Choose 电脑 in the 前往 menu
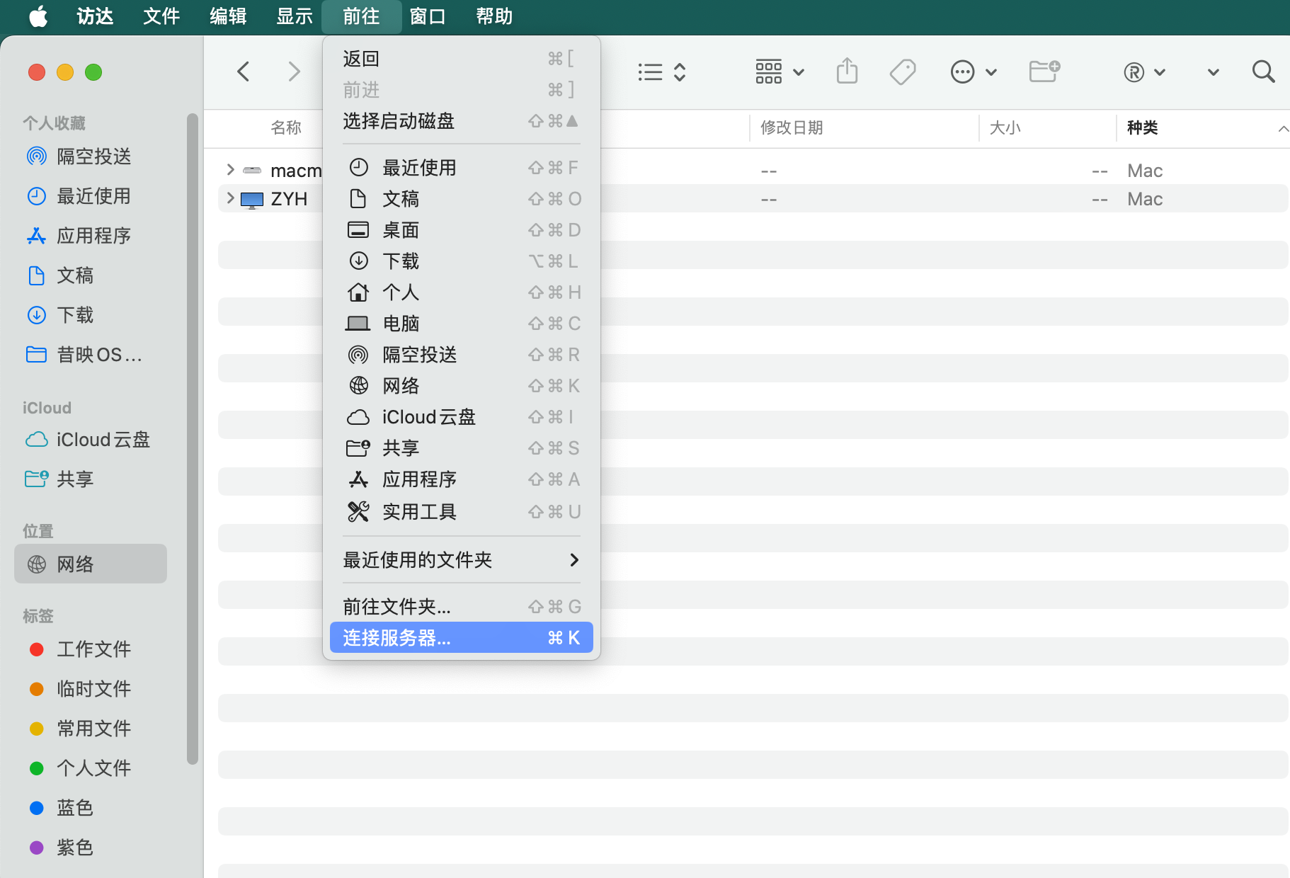The height and width of the screenshot is (878, 1290). click(x=462, y=324)
